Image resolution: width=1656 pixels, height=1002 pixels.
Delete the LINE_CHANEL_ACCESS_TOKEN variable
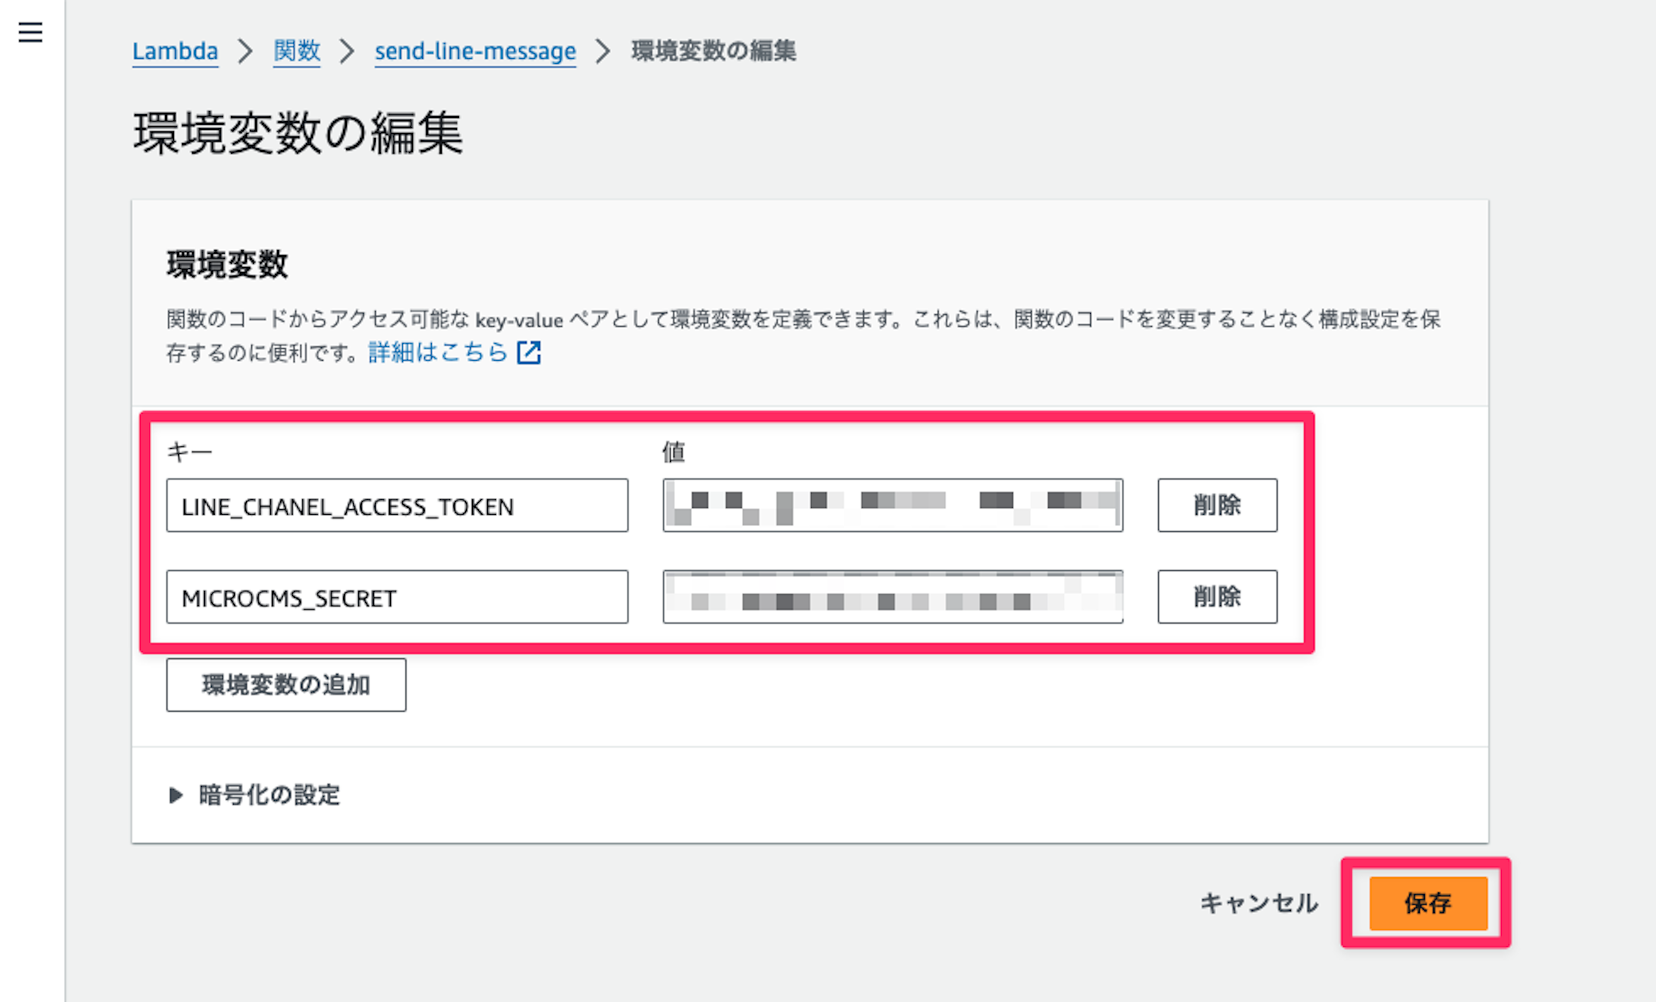[1217, 506]
